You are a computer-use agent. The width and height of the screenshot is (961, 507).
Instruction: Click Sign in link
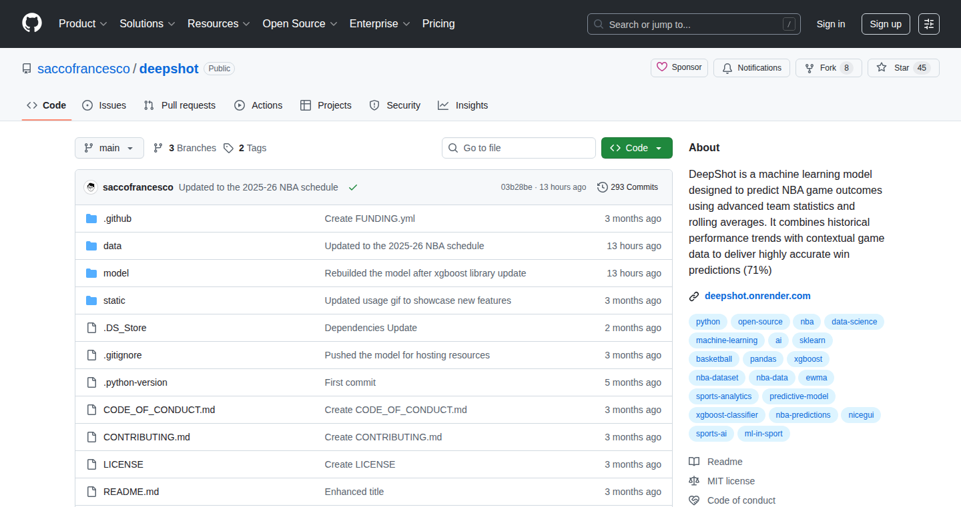pyautogui.click(x=831, y=24)
